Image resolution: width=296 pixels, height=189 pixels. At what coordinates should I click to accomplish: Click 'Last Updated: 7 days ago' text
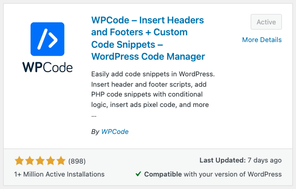pyautogui.click(x=241, y=160)
